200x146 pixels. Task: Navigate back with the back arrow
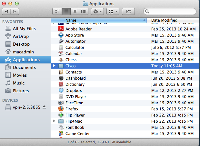6,11
